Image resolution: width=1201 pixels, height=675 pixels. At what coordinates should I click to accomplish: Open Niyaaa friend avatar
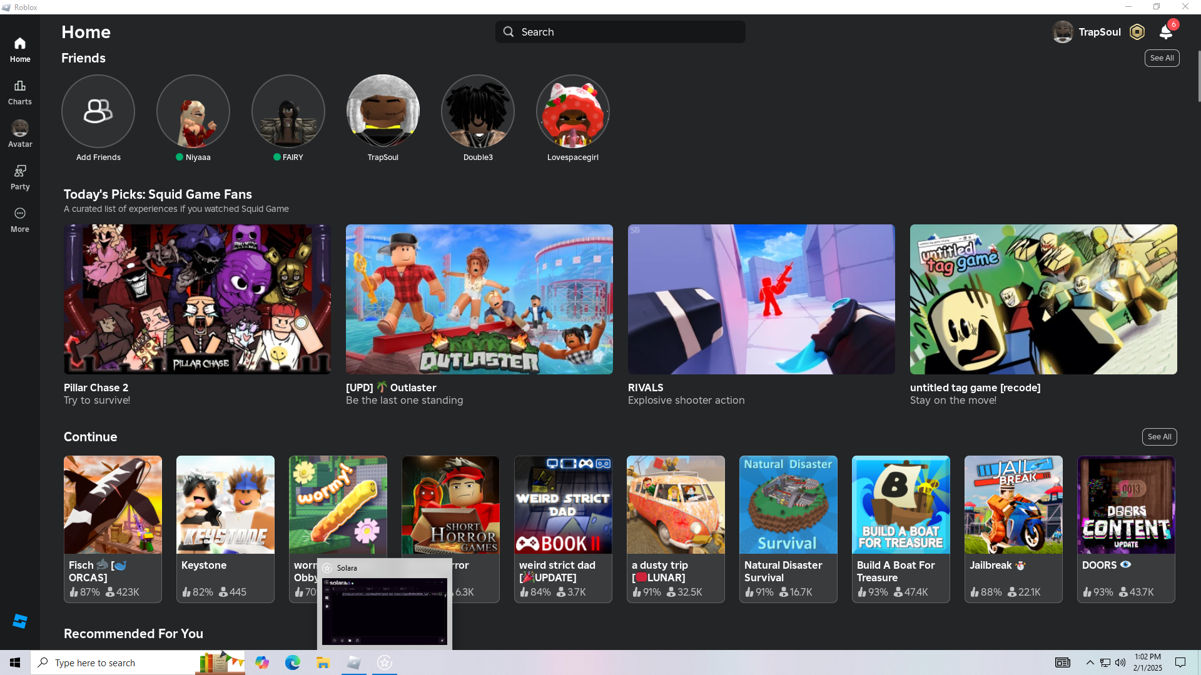tap(193, 111)
